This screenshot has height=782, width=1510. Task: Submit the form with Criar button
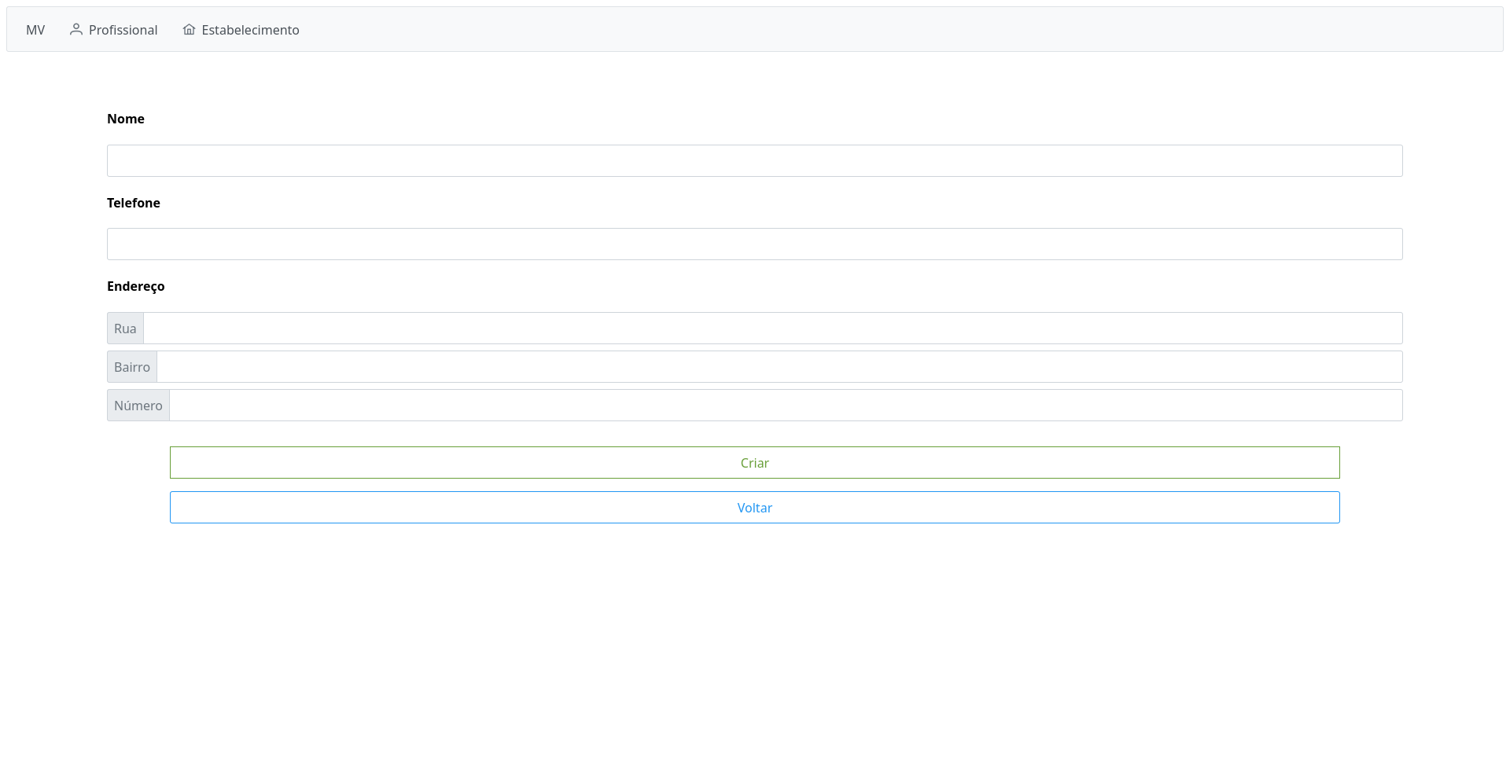pyautogui.click(x=755, y=462)
